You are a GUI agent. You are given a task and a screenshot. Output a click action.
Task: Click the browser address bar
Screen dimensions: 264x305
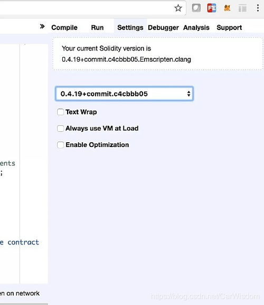pos(86,8)
